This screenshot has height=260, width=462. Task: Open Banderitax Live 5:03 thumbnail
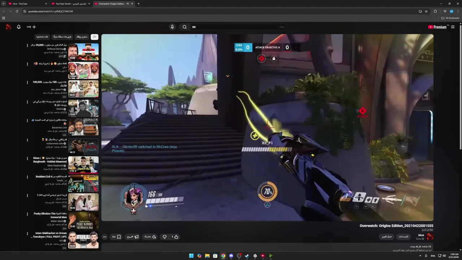(83, 127)
